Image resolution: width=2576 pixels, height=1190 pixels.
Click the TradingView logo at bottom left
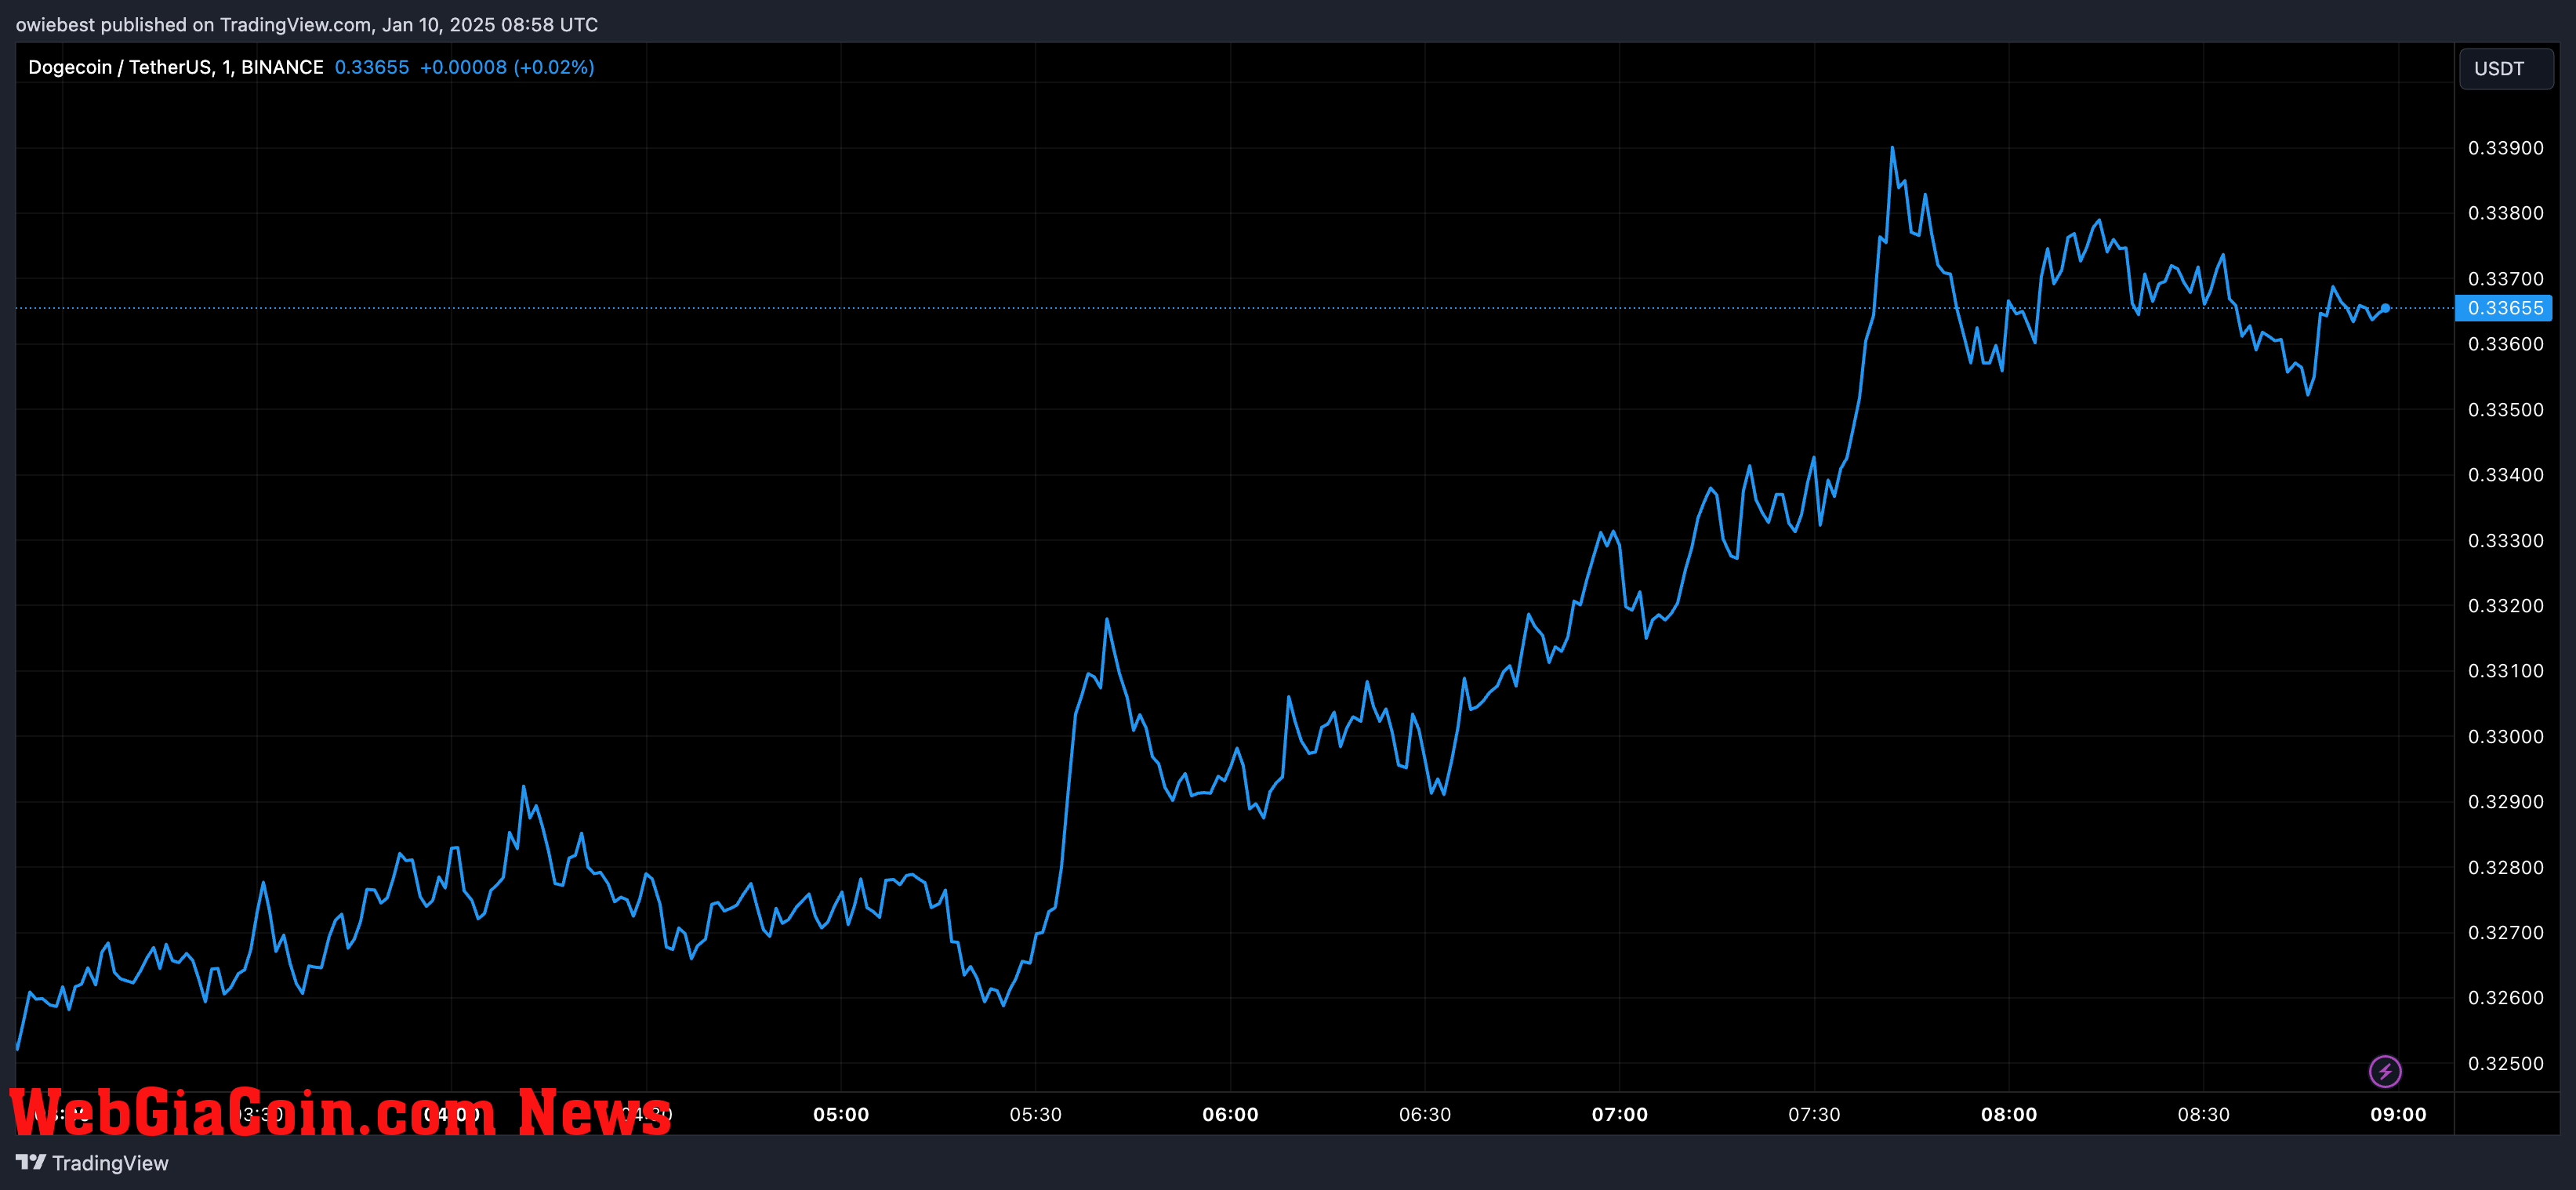click(92, 1163)
